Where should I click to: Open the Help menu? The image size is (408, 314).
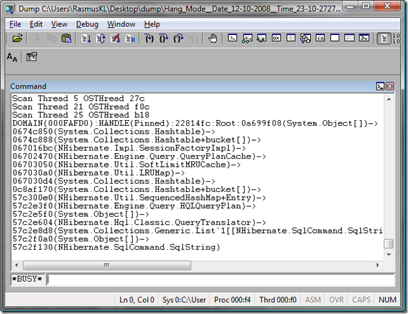pos(152,24)
